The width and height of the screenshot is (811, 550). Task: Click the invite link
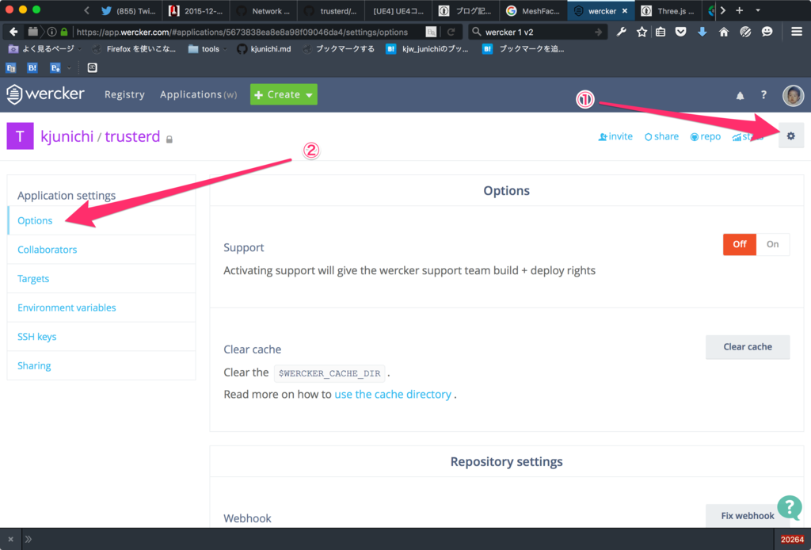click(x=615, y=136)
